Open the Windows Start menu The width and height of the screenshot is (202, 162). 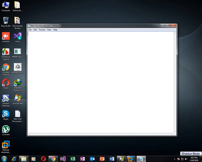coord(4,159)
